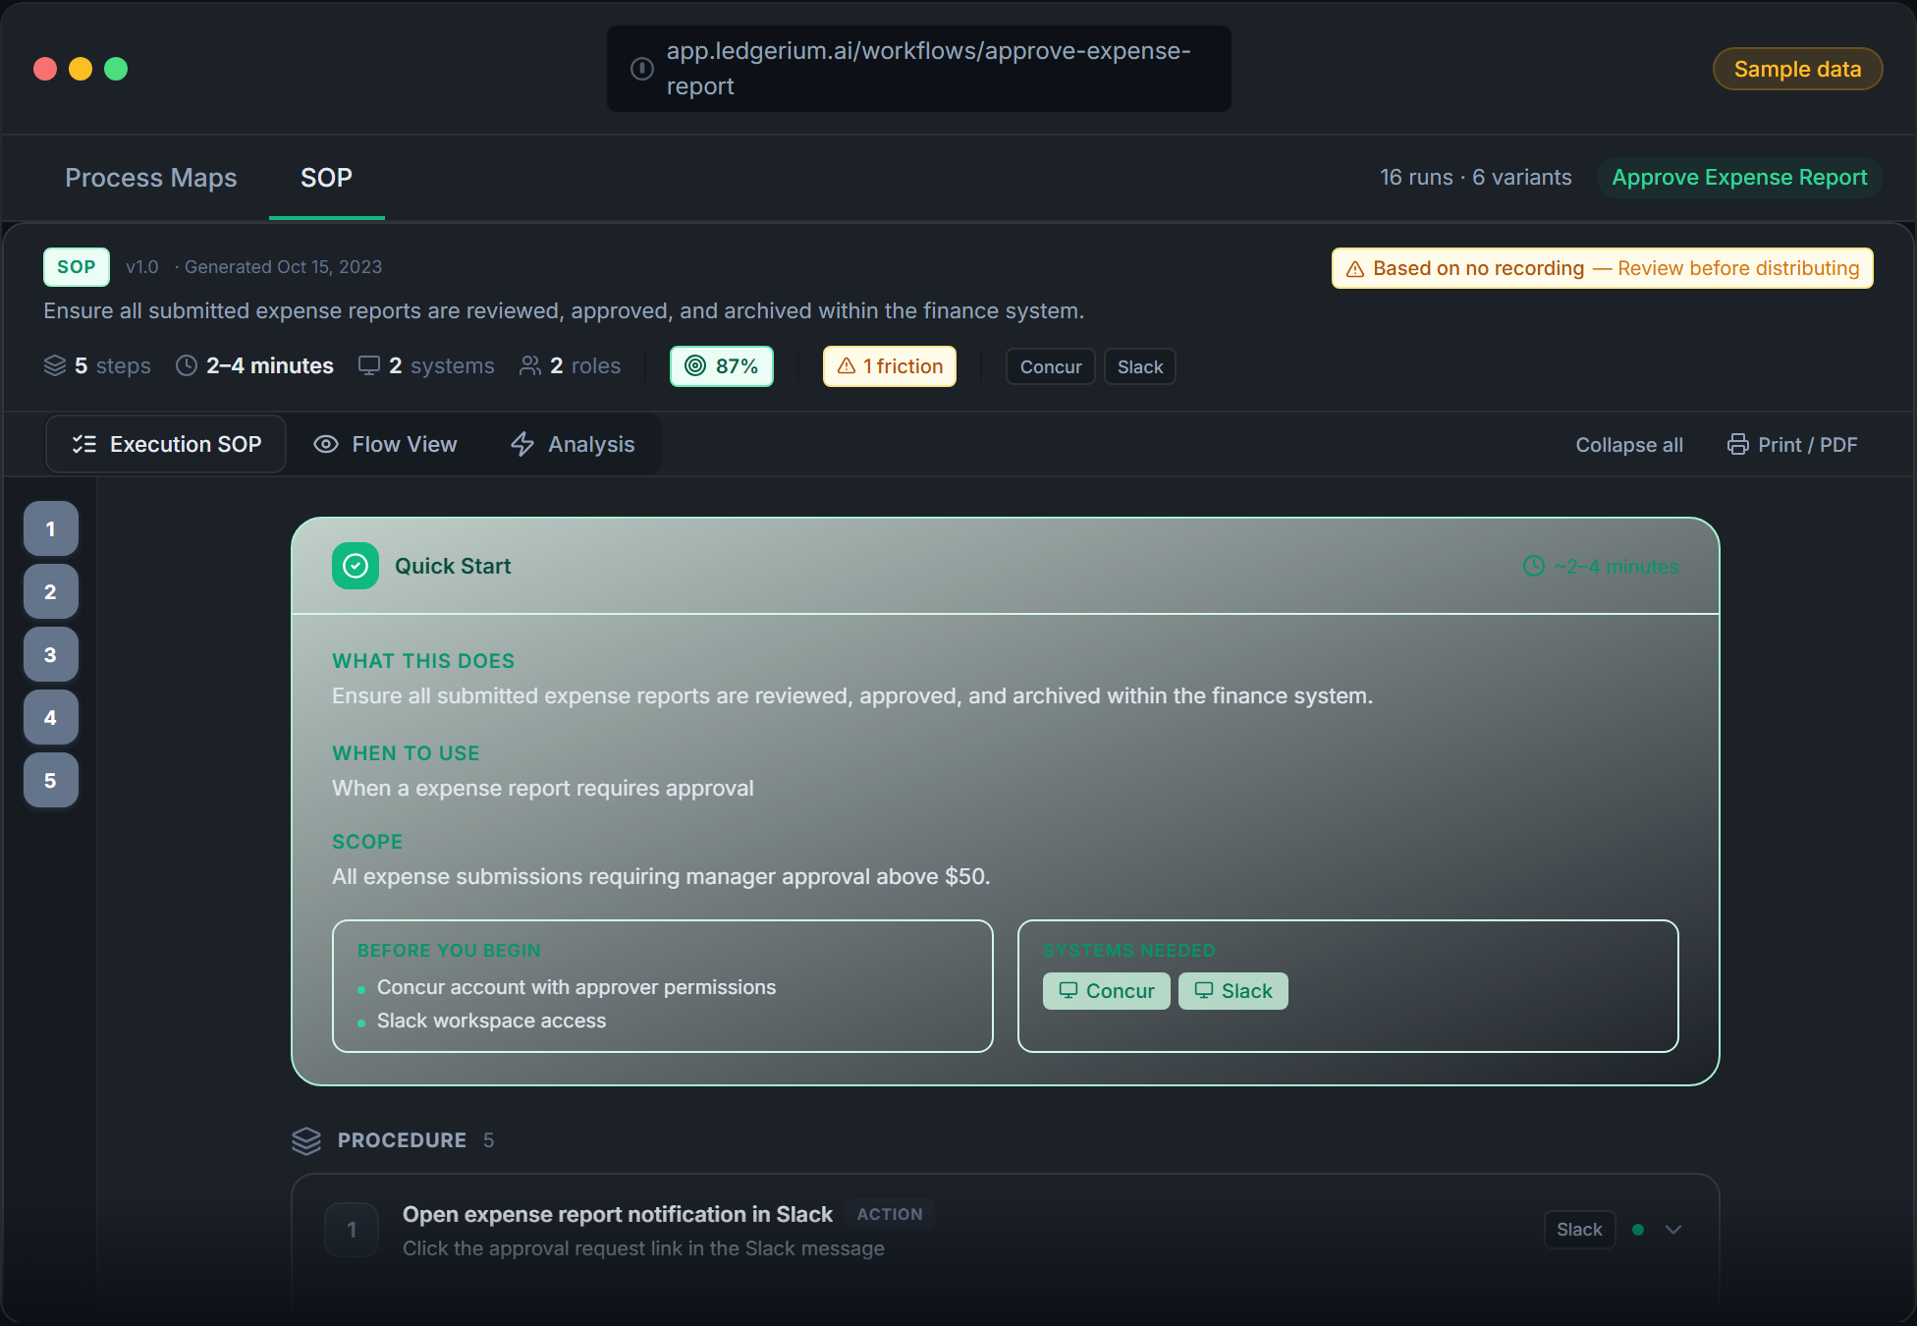The height and width of the screenshot is (1326, 1917).
Task: Switch to Flow View
Action: [385, 444]
